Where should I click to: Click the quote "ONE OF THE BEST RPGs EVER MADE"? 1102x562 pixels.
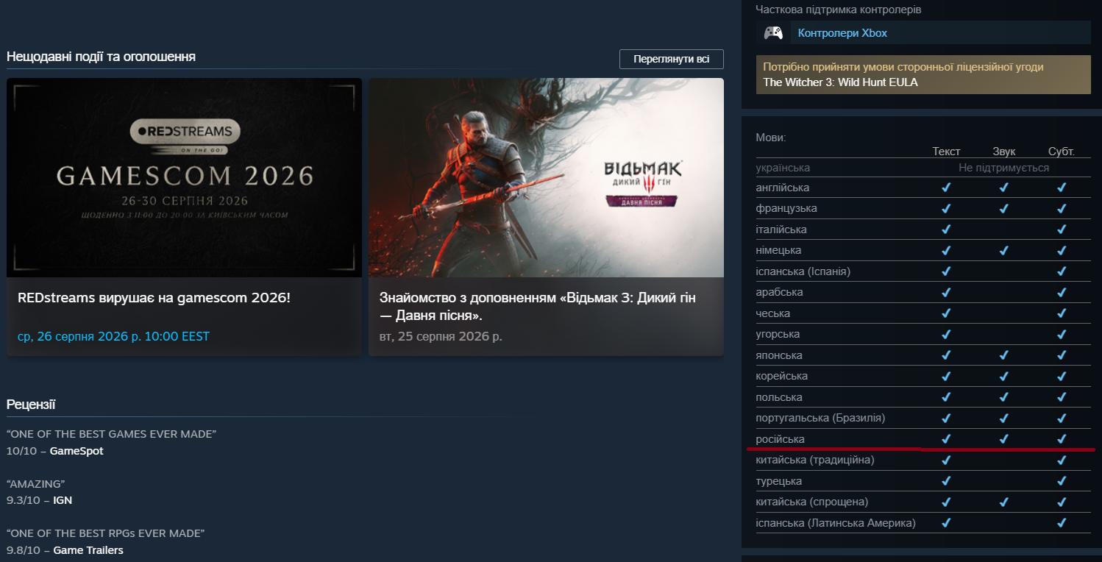pyautogui.click(x=105, y=533)
